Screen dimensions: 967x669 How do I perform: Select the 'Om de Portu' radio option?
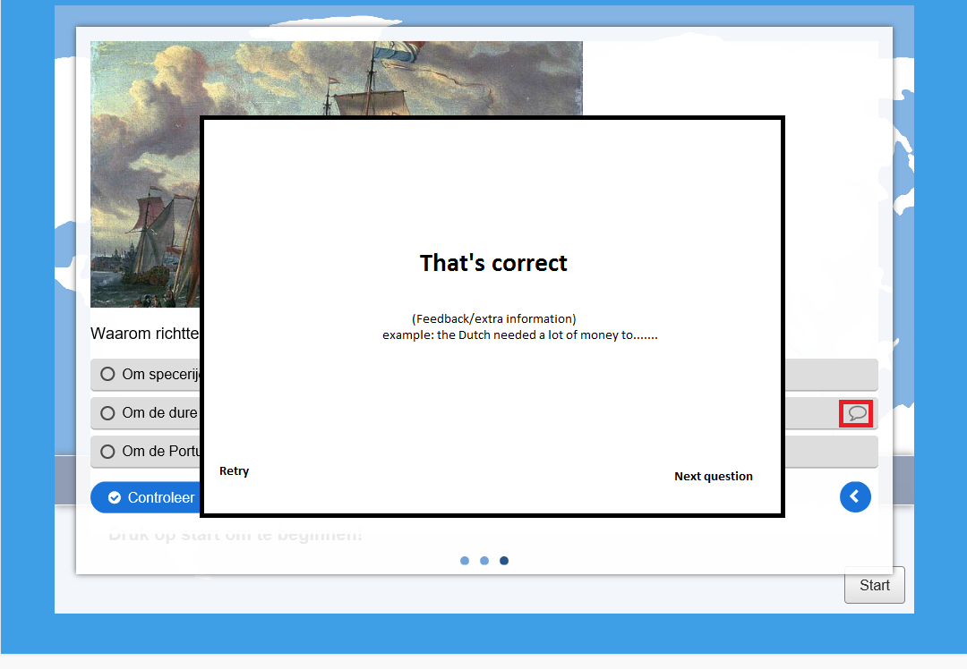tap(107, 452)
